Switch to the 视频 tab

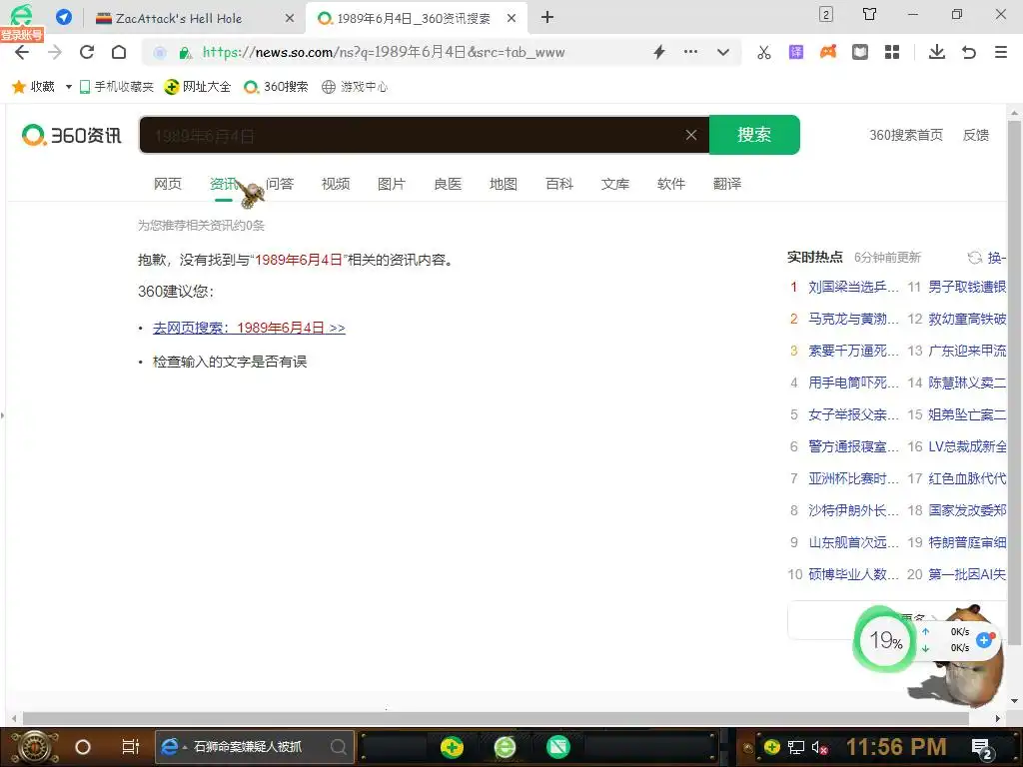336,184
